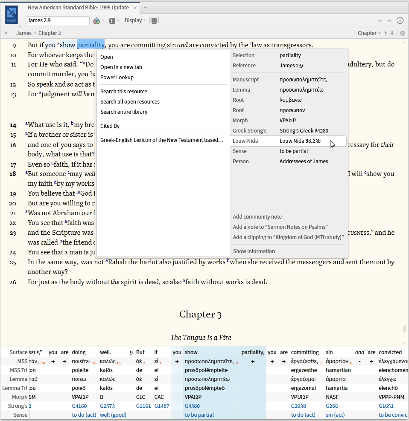
Task: Open the visual filters dropdown arrow
Action: point(103,21)
